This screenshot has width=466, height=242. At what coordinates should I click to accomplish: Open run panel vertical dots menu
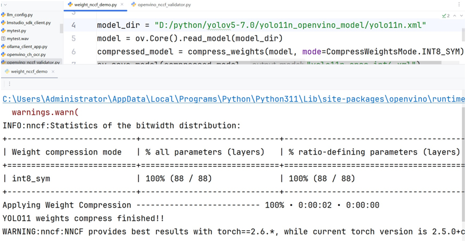tap(10, 84)
